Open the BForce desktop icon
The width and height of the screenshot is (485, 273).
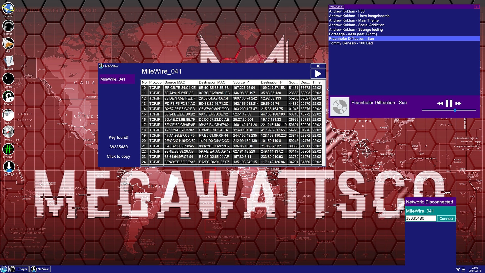(8, 97)
